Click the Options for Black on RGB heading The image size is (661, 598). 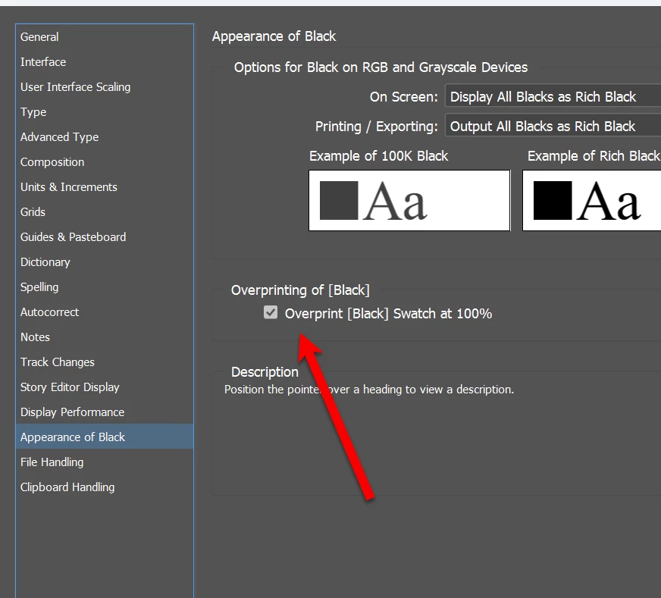click(x=381, y=67)
